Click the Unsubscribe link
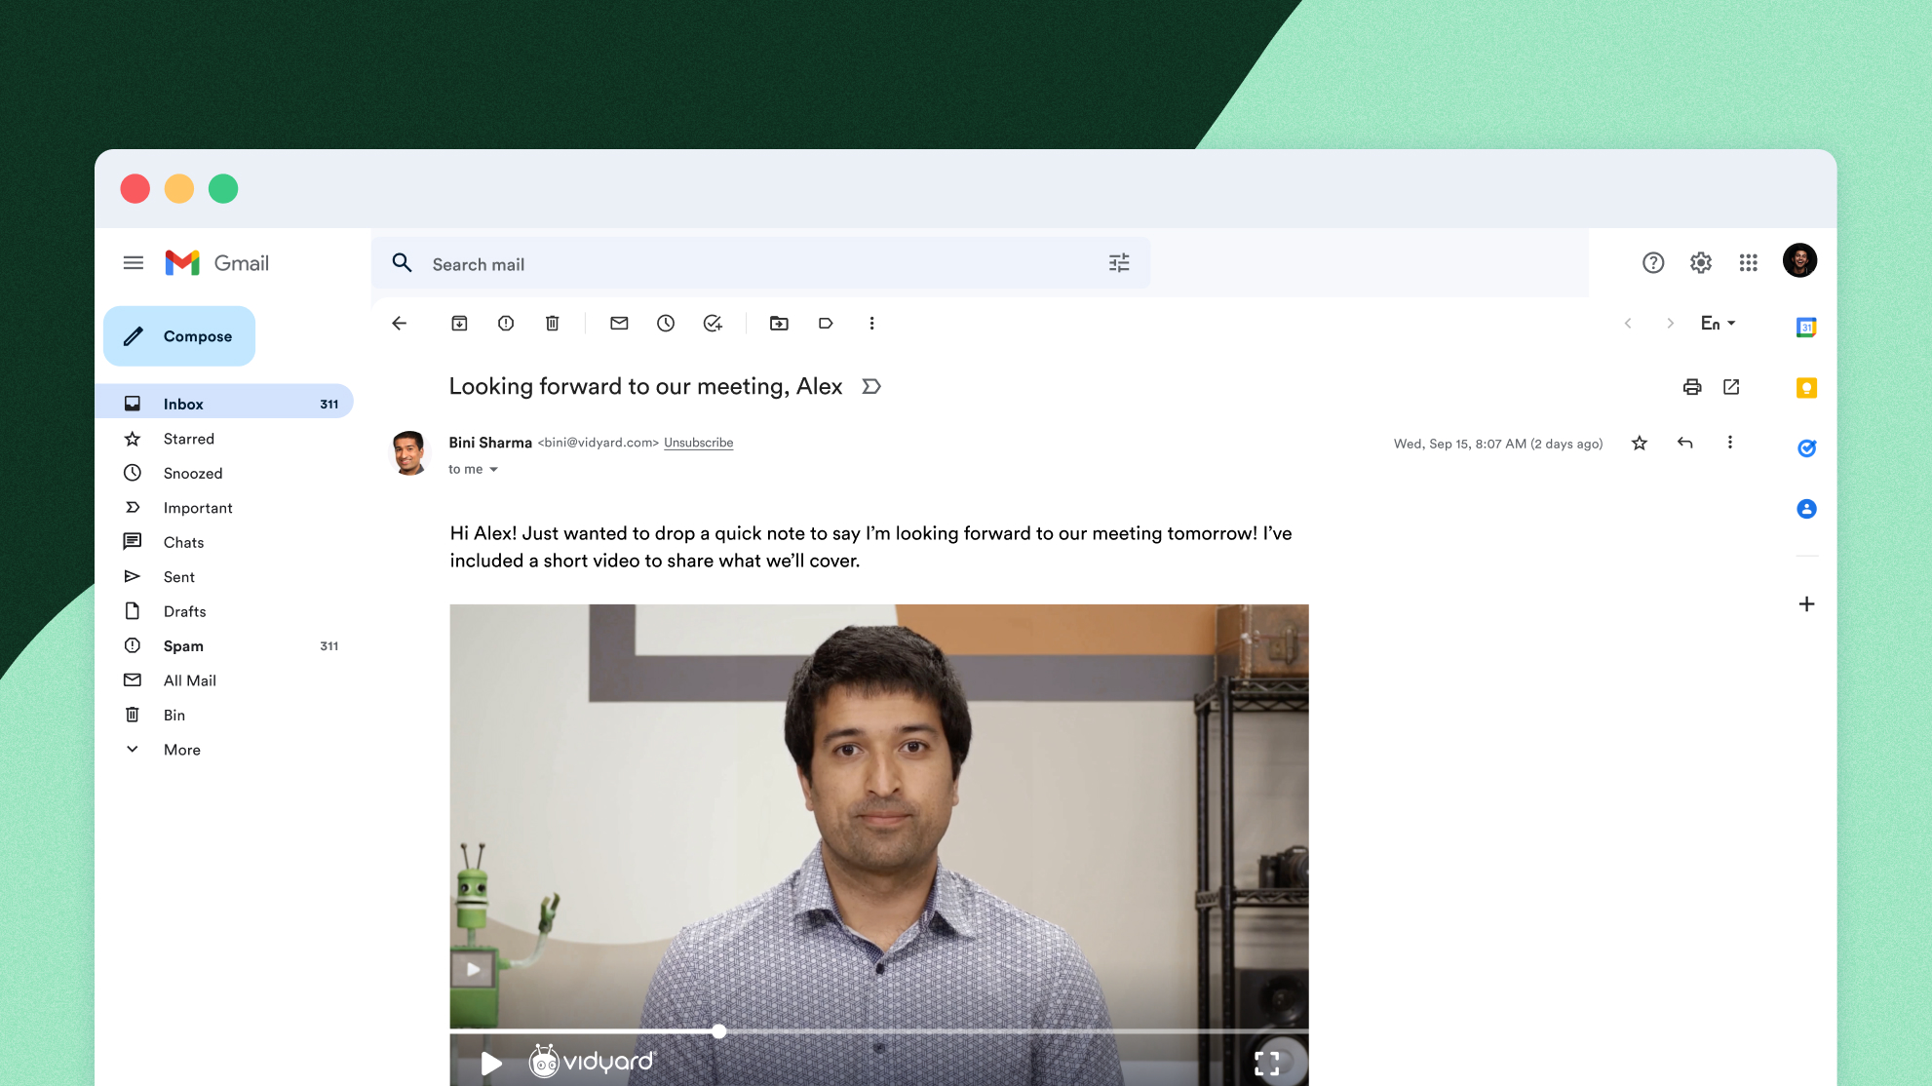The height and width of the screenshot is (1086, 1932). click(x=698, y=442)
